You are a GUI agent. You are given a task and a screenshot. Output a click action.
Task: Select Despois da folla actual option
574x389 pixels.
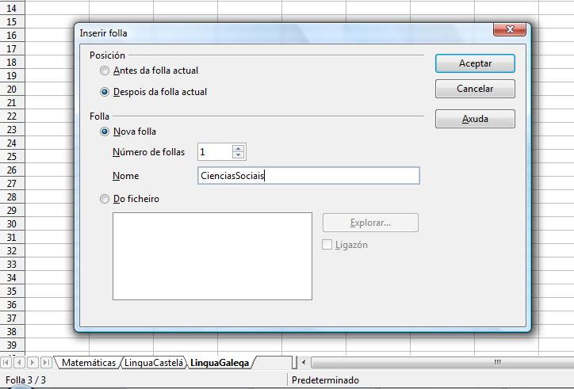point(105,92)
